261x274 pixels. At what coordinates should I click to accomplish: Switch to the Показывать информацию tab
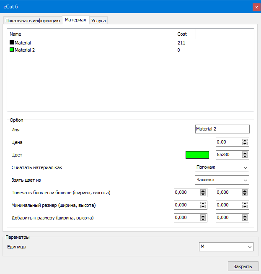click(x=33, y=20)
